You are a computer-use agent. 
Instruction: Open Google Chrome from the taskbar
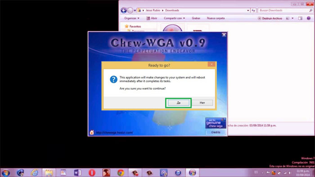pos(121,173)
